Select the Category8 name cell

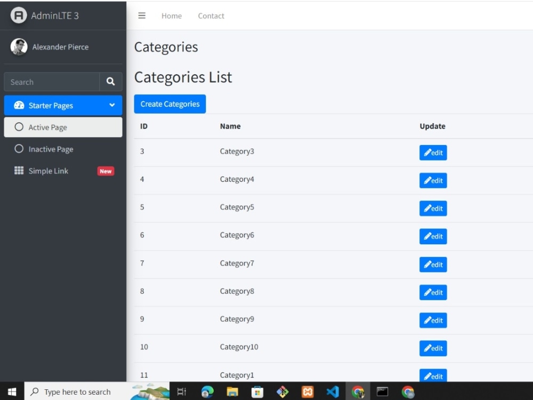(x=237, y=291)
